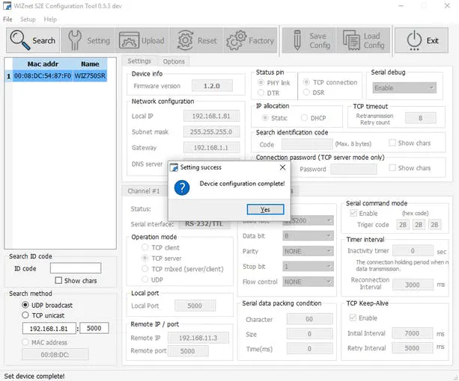Click the Upload firmware toolbar button
459x381 pixels.
(142, 40)
